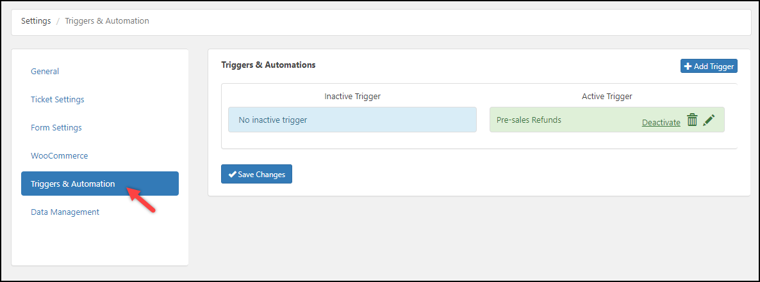The width and height of the screenshot is (760, 282).
Task: Open the General settings tab
Action: 45,72
